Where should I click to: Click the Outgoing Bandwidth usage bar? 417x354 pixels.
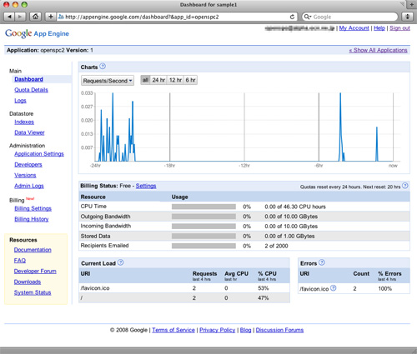(x=203, y=217)
